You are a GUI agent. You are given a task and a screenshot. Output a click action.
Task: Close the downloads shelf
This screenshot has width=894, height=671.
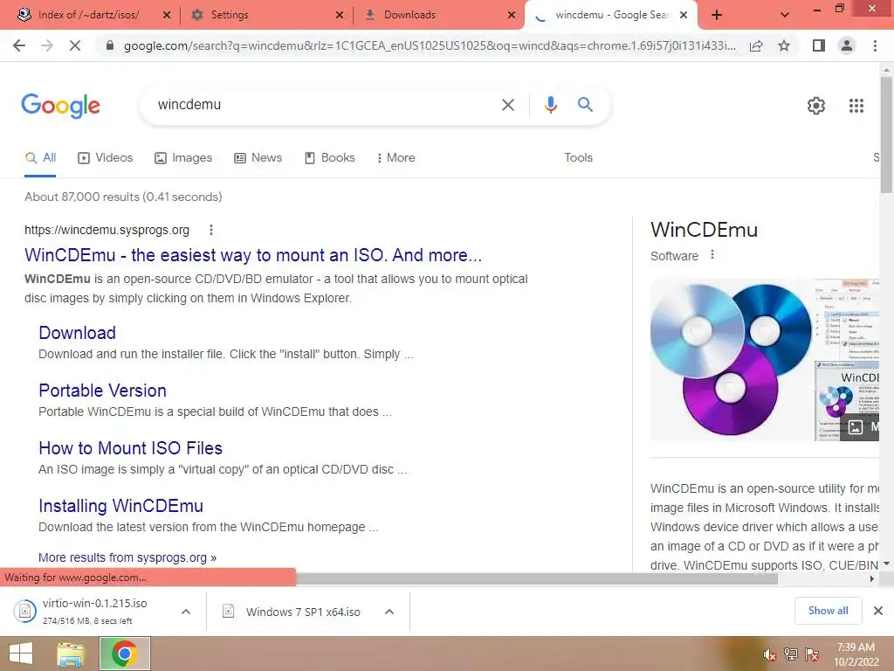878,611
